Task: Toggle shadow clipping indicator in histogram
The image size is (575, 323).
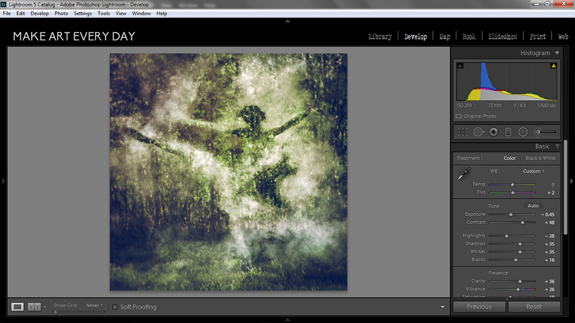Action: 460,65
